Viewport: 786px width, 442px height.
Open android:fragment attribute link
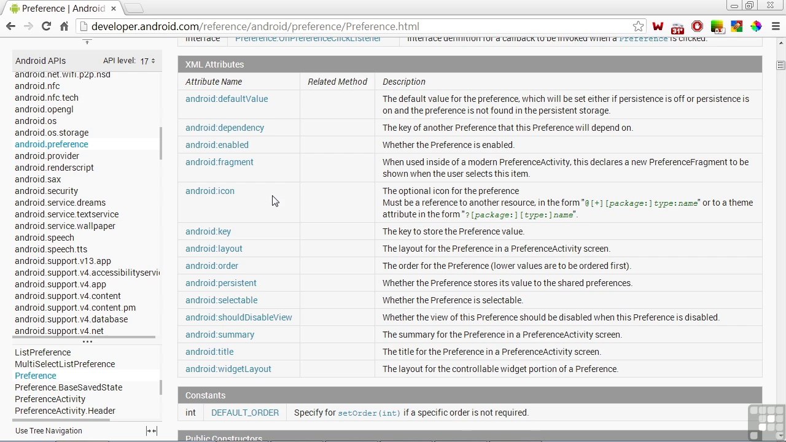click(219, 162)
